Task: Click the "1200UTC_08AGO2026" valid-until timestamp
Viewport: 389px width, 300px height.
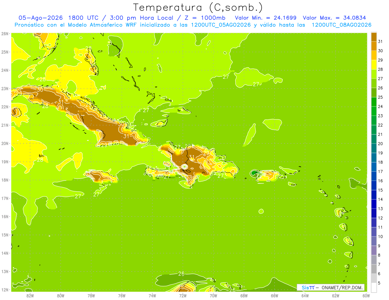Action: 341,25
